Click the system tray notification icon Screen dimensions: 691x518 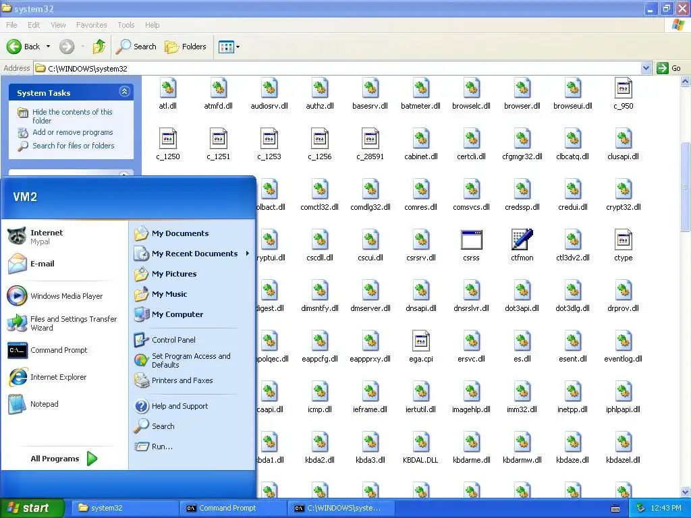pos(641,508)
